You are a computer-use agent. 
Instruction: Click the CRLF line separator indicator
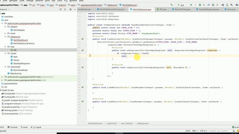pyautogui.click(x=195, y=131)
